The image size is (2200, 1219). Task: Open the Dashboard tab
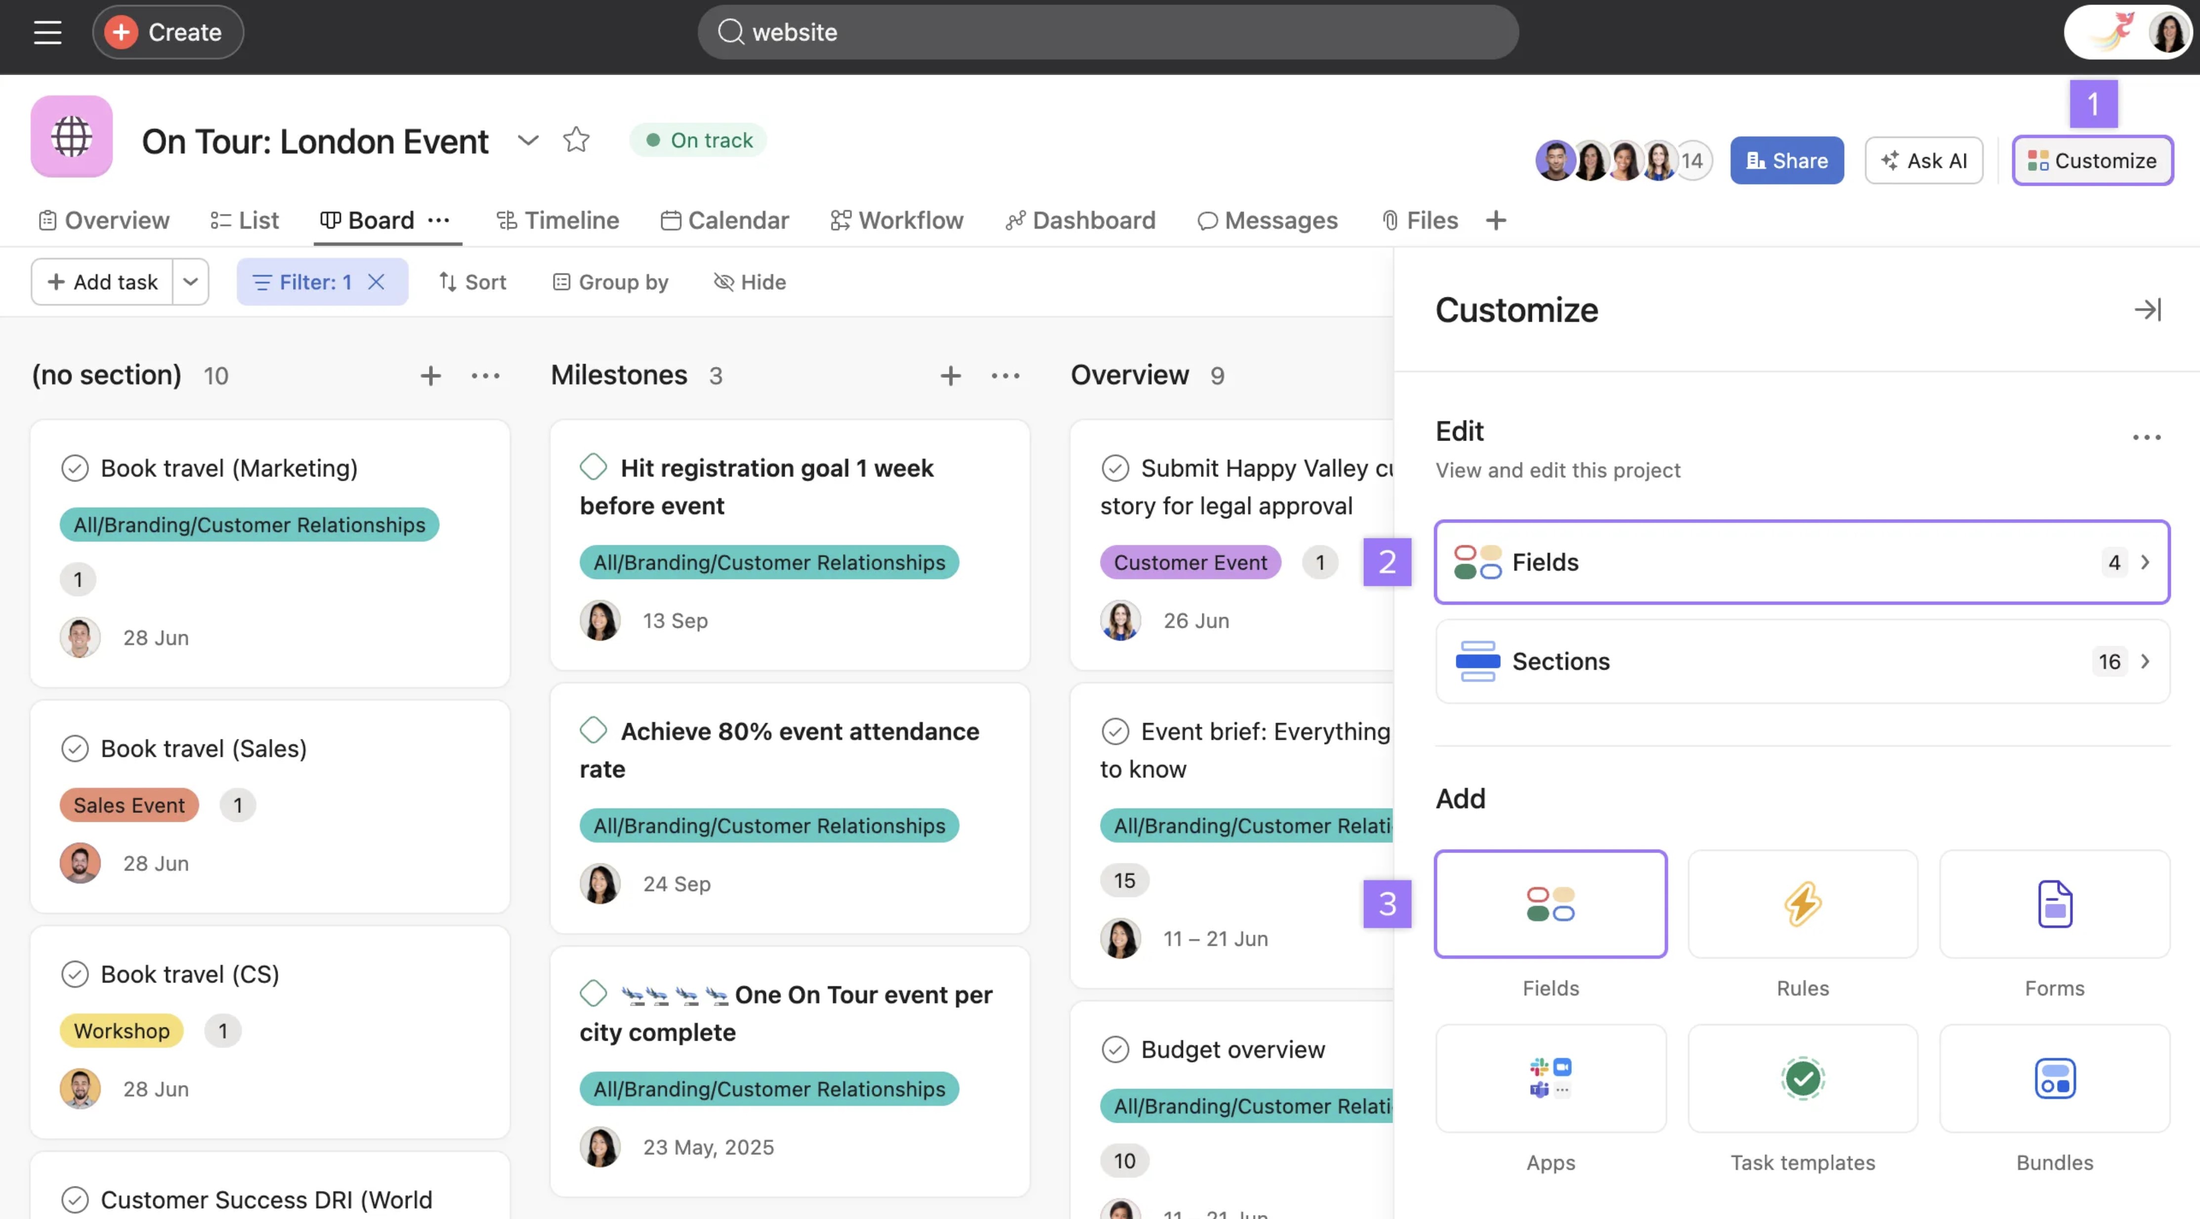pyautogui.click(x=1080, y=220)
